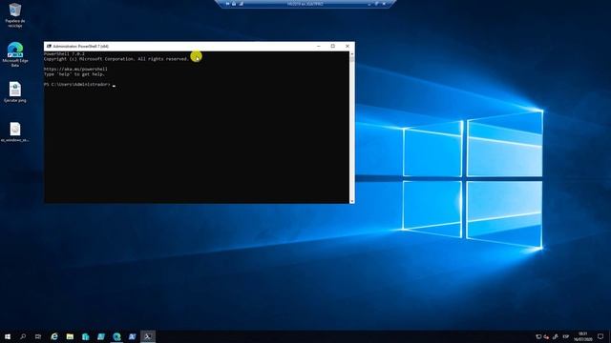Select the active PowerShell 7 taskbar button

[148, 336]
